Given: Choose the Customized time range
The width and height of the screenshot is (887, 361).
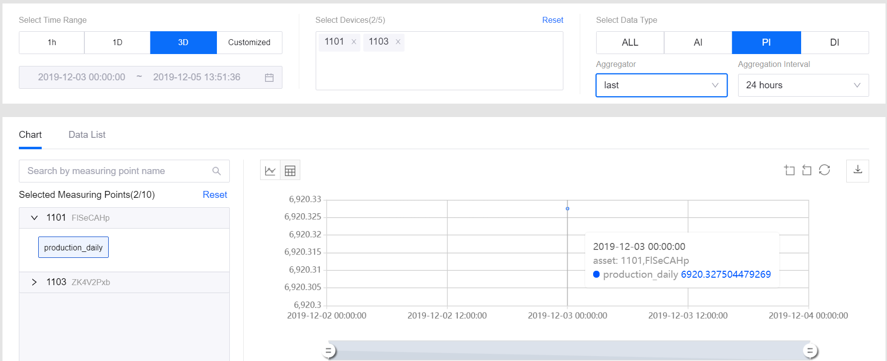Looking at the screenshot, I should click(x=249, y=43).
